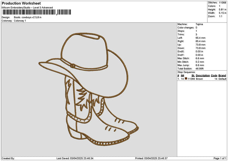Click the Description column header
Screen dimensions: 228x161
[203, 76]
